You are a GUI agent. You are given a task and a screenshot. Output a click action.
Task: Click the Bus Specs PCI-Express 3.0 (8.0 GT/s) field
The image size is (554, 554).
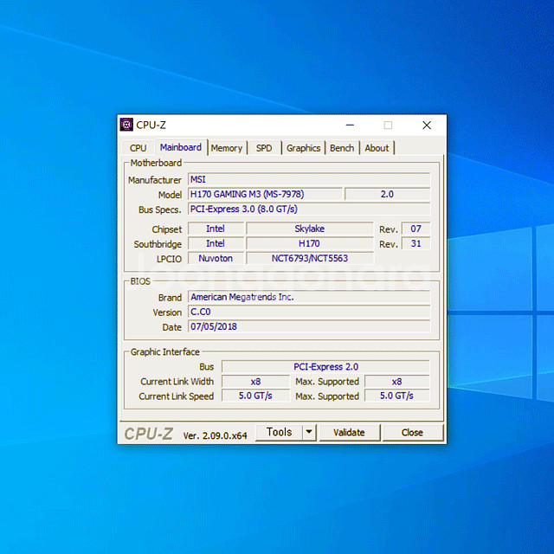tap(309, 209)
